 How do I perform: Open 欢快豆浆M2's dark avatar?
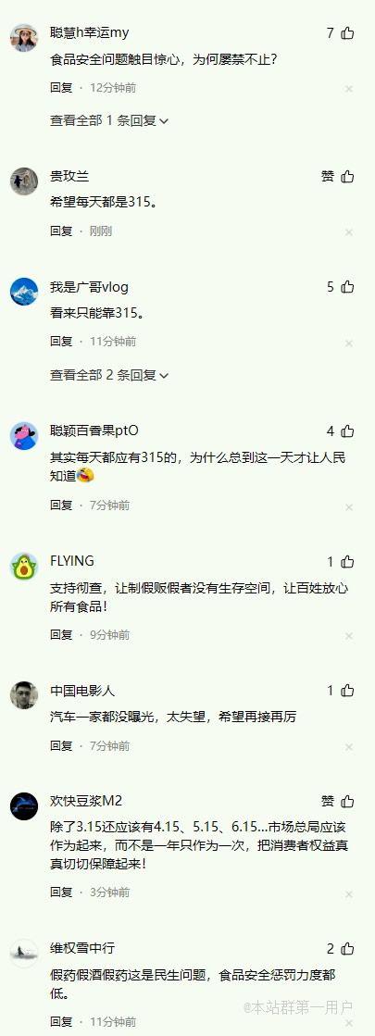[x=24, y=806]
